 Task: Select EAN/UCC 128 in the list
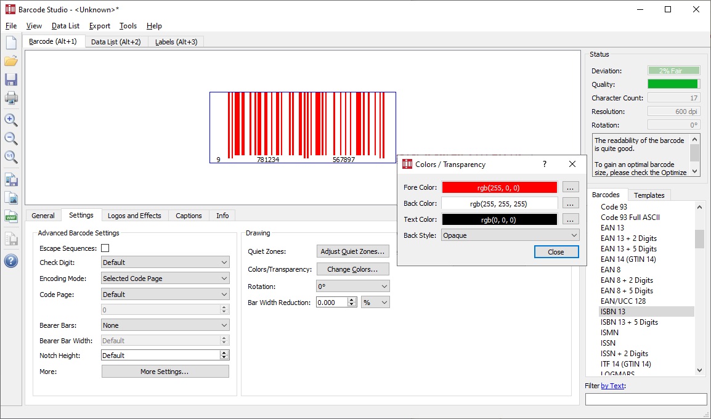coord(623,301)
